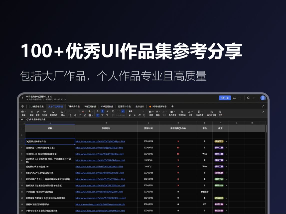This screenshot has width=286, height=214.
Task: Open the 携程PC端首页 mp.weixin link
Action: (100, 204)
